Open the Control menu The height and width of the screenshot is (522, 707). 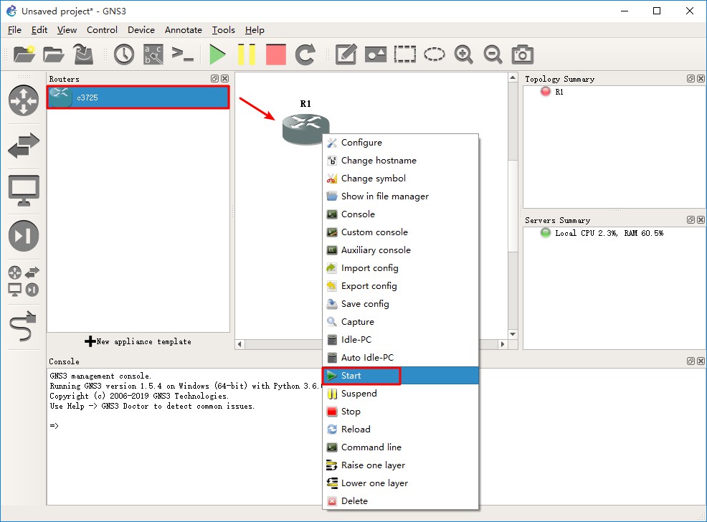pos(102,29)
